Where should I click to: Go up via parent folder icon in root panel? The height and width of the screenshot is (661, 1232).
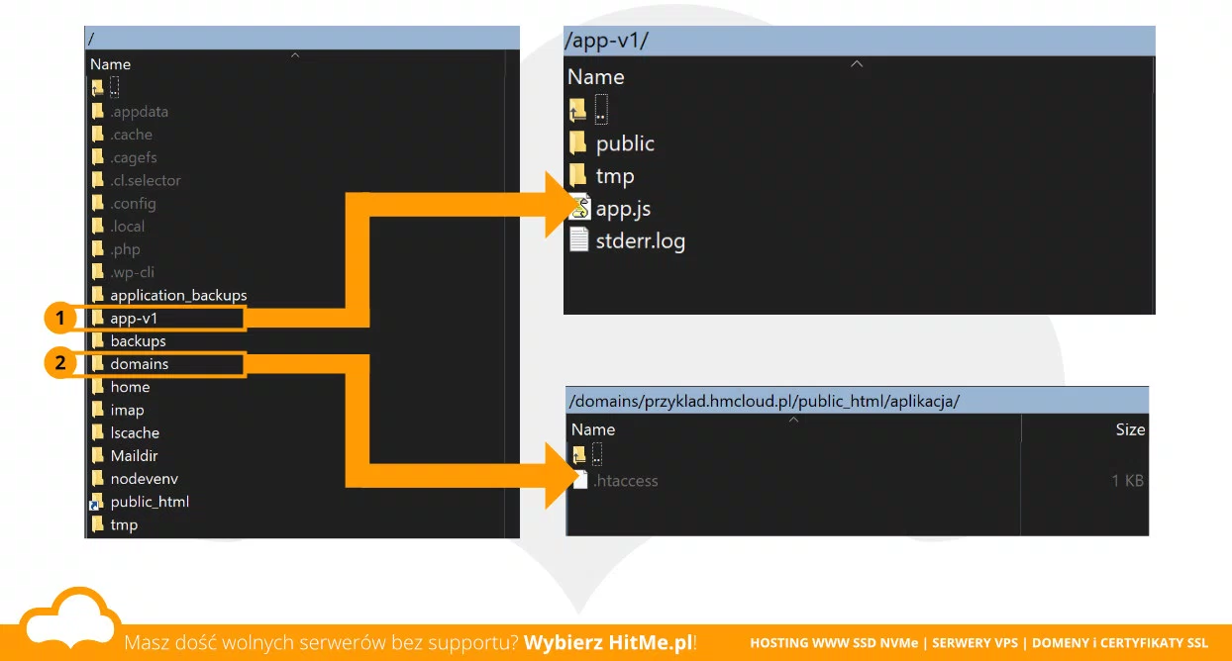click(x=97, y=88)
